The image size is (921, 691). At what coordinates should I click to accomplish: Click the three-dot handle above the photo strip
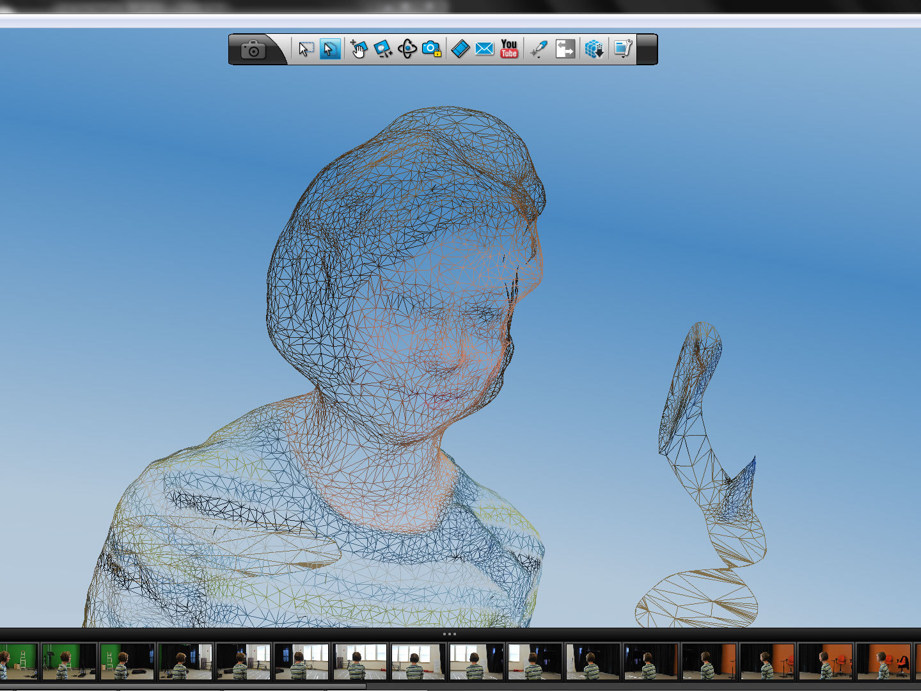[x=449, y=634]
